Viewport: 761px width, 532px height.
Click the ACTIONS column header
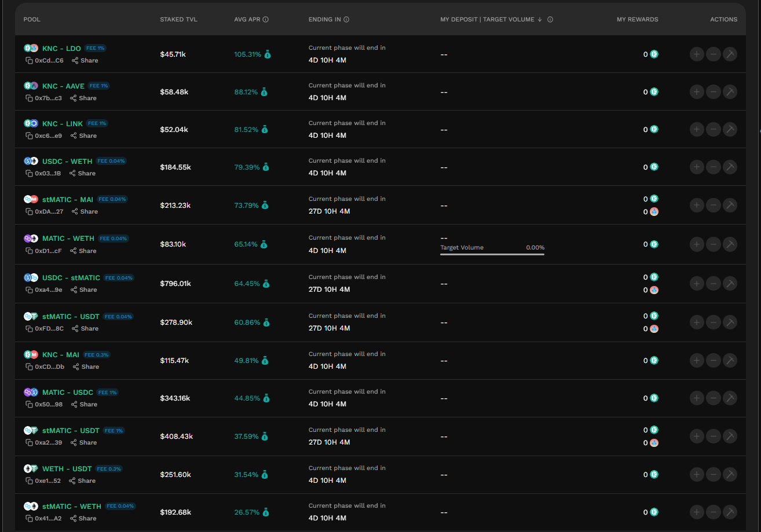(x=724, y=20)
